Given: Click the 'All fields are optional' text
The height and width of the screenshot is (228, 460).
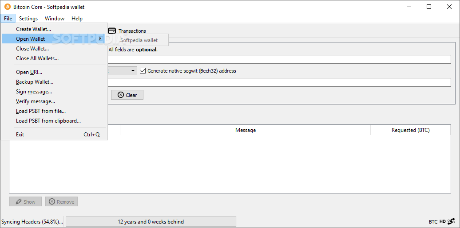Looking at the screenshot, I should (x=133, y=50).
